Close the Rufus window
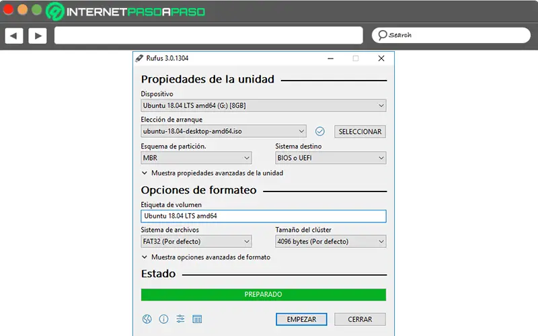 pos(381,58)
